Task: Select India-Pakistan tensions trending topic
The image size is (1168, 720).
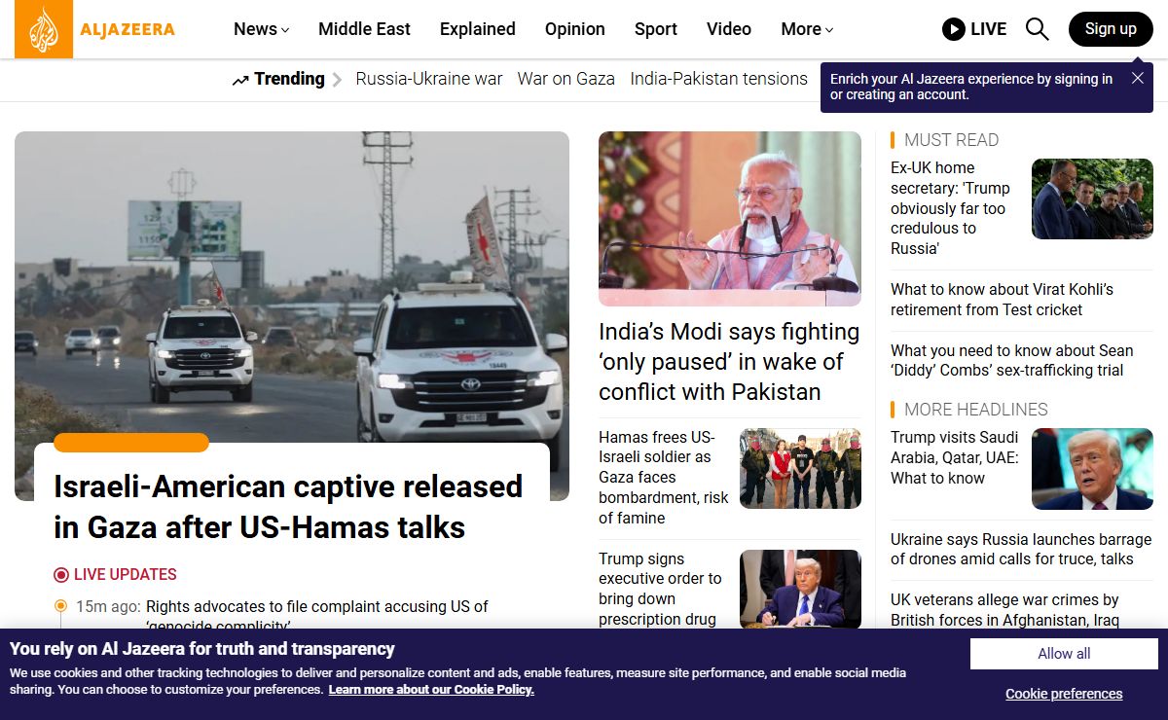Action: 719,79
